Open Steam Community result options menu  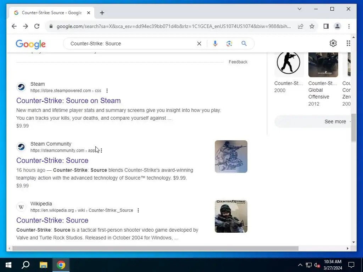pos(101,151)
